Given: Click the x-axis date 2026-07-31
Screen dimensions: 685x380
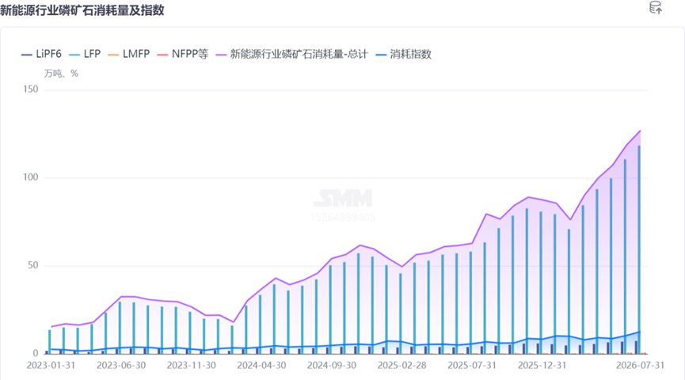Looking at the screenshot, I should pyautogui.click(x=640, y=365).
